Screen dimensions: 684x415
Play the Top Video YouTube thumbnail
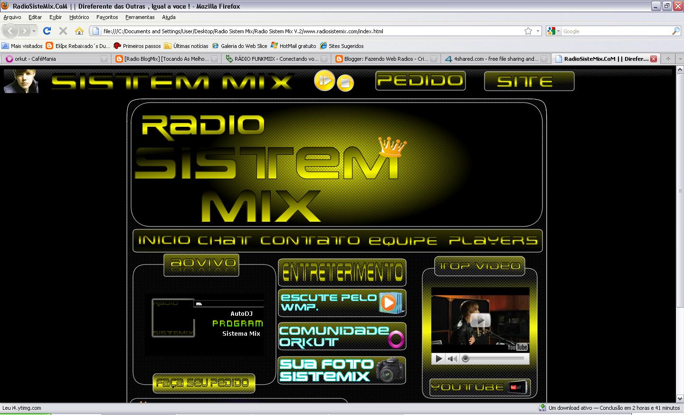[x=480, y=320]
